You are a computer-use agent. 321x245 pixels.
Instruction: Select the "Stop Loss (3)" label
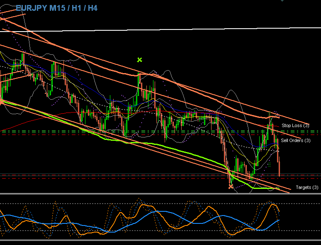[295, 125]
